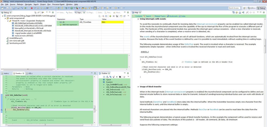Screen dimensions: 267x127
Task: Select Semihosting and SWV entry
Action: [x=16, y=43]
